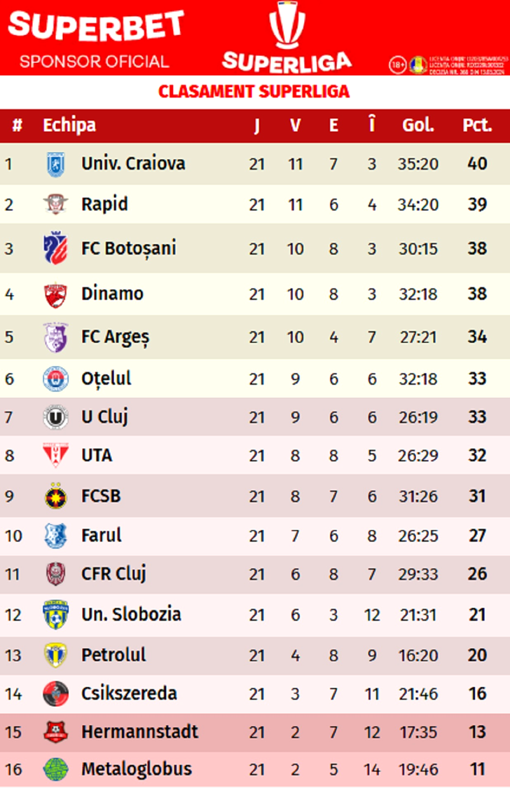The image size is (510, 788).
Task: Click the FCSB star badge
Action: click(55, 496)
